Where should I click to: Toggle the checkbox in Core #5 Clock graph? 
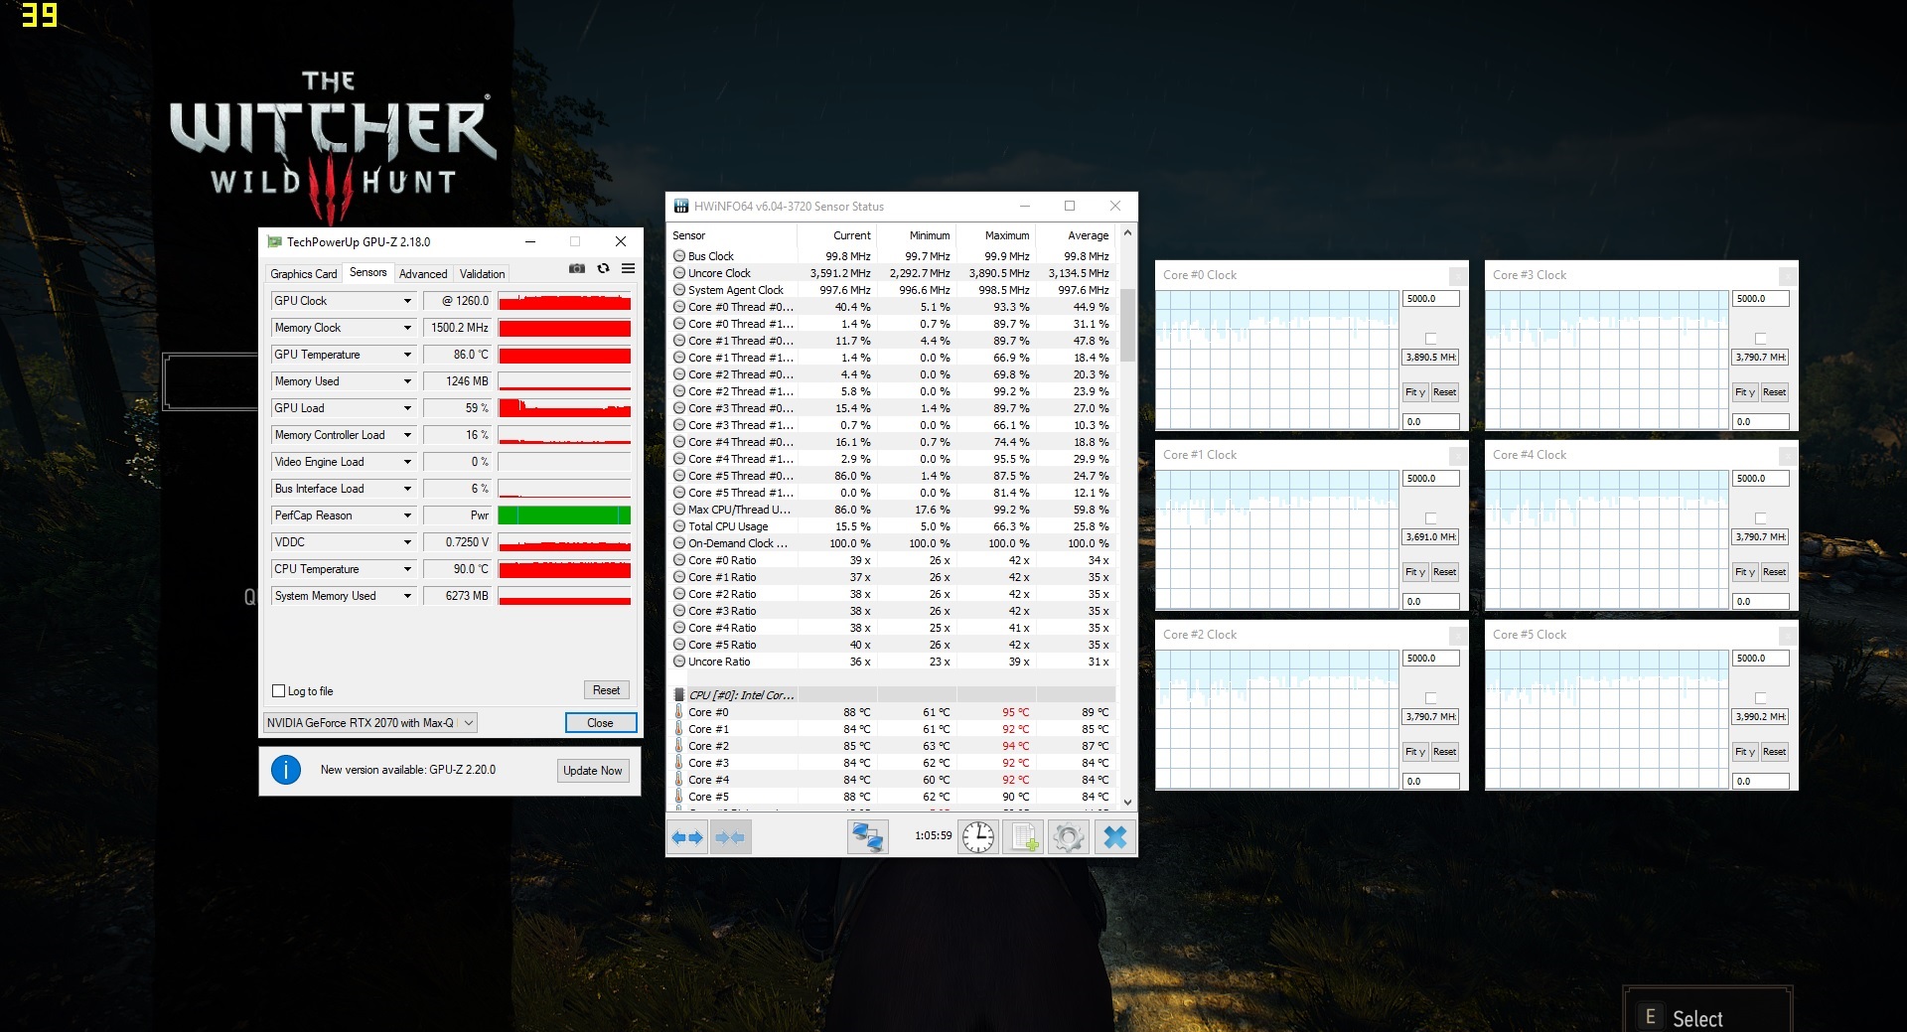point(1761,698)
